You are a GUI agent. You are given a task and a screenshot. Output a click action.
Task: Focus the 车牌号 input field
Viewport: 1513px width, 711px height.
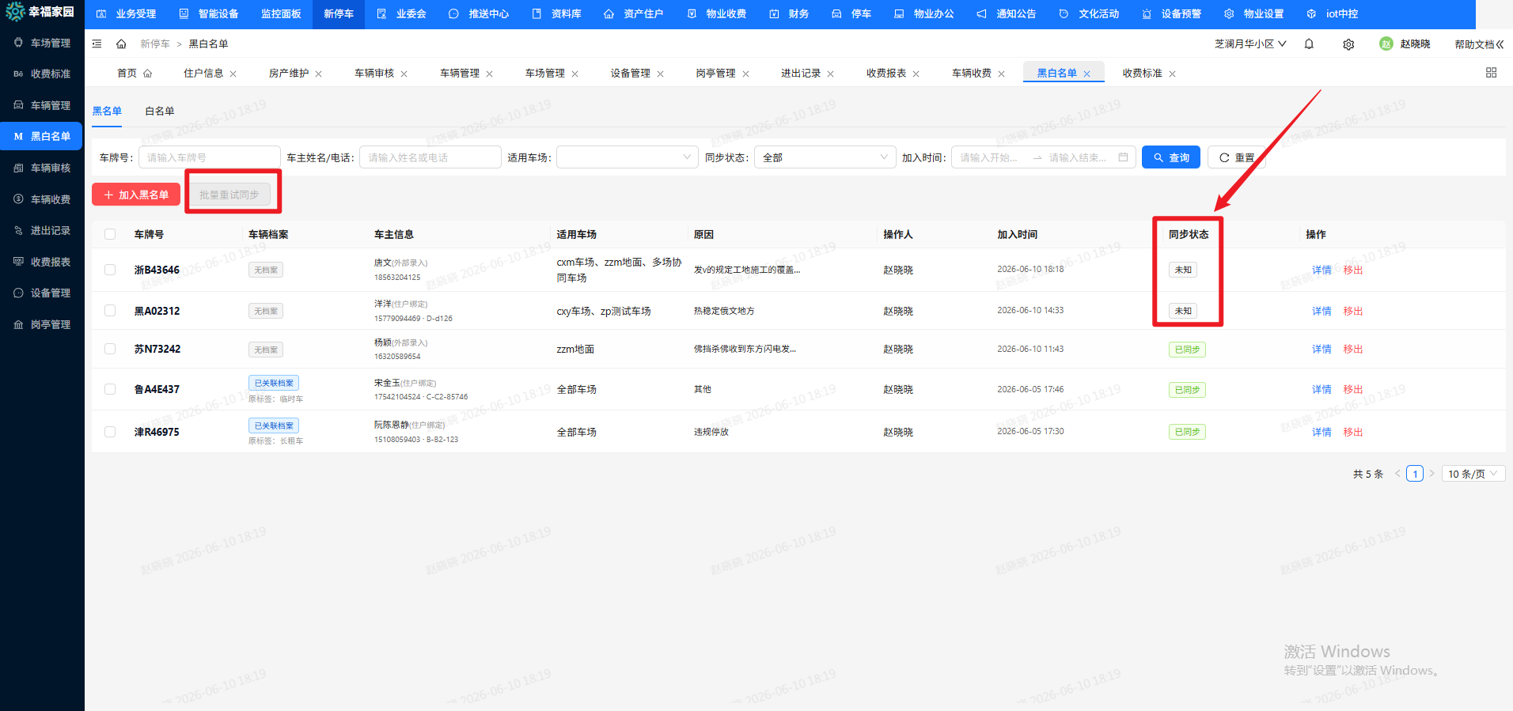click(210, 157)
